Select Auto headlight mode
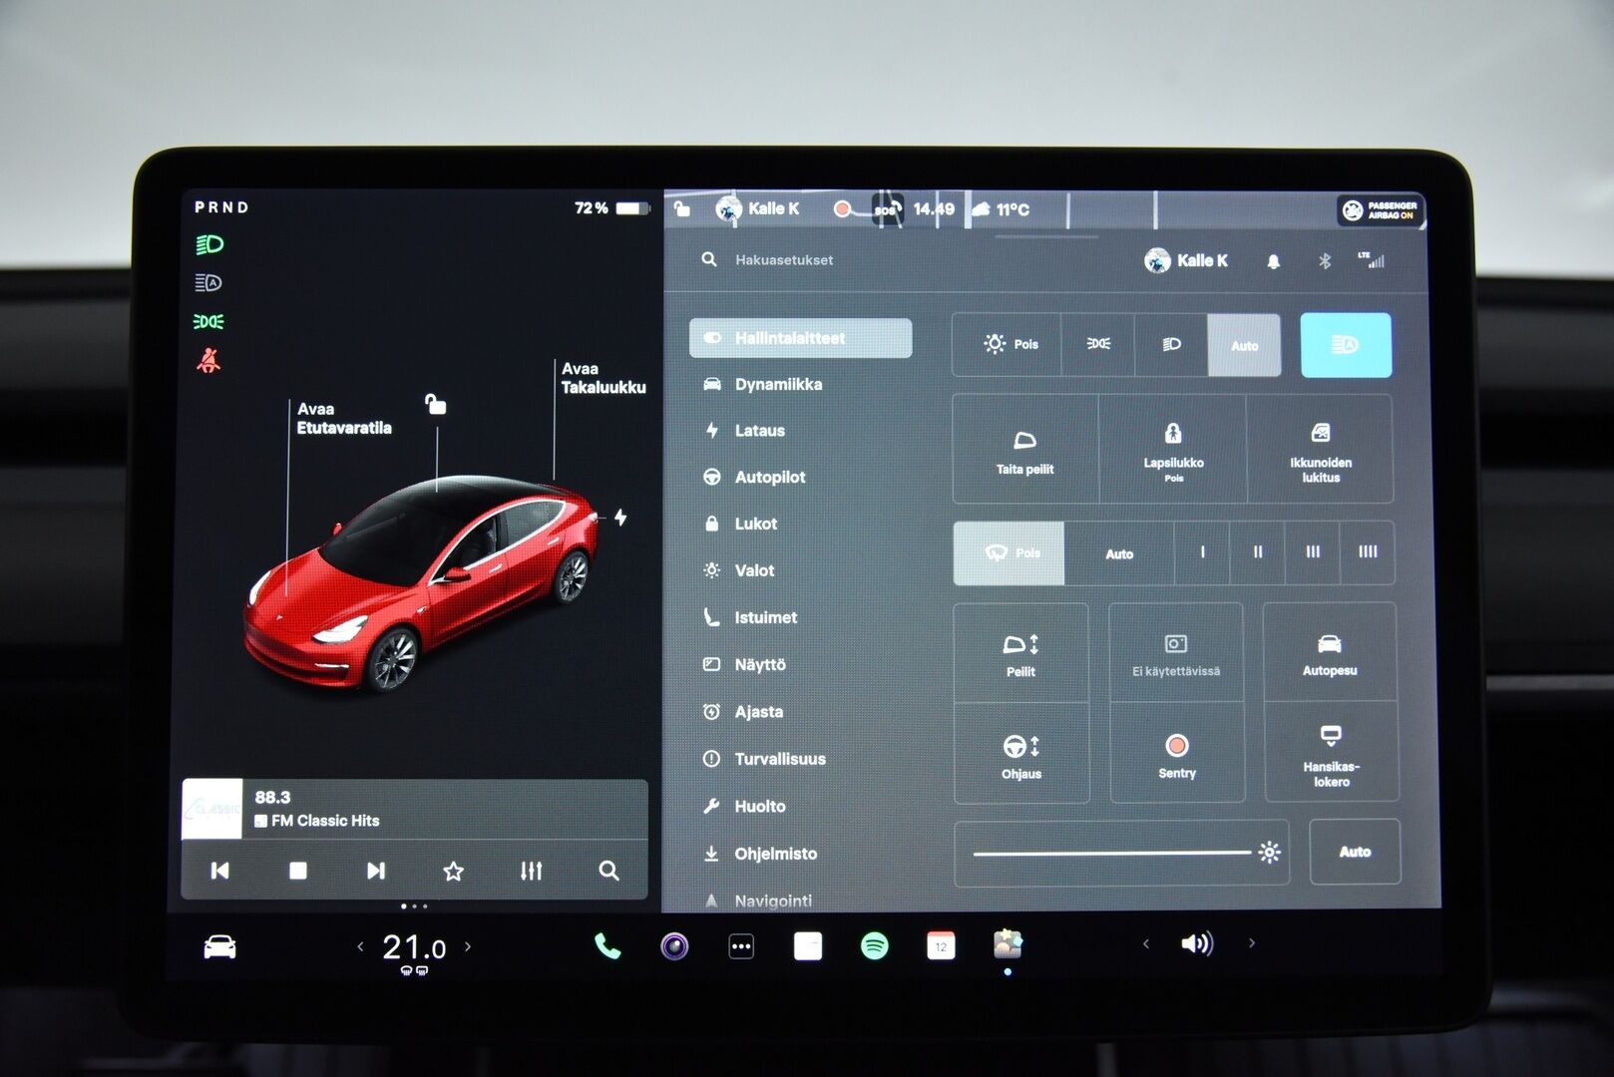The width and height of the screenshot is (1614, 1077). [x=1244, y=344]
